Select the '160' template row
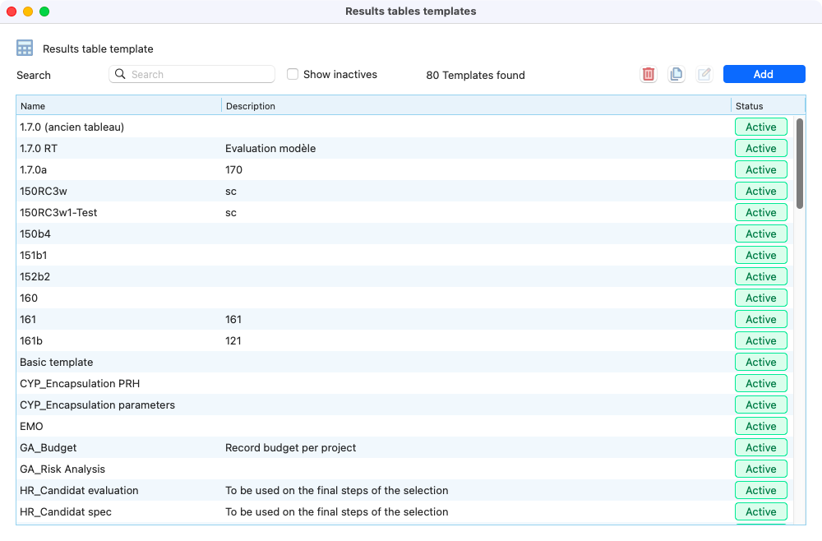This screenshot has width=822, height=541. click(404, 298)
